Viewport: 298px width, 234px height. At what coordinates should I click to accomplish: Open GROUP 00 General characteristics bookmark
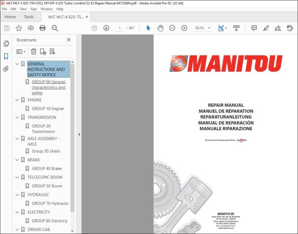[x=49, y=87]
